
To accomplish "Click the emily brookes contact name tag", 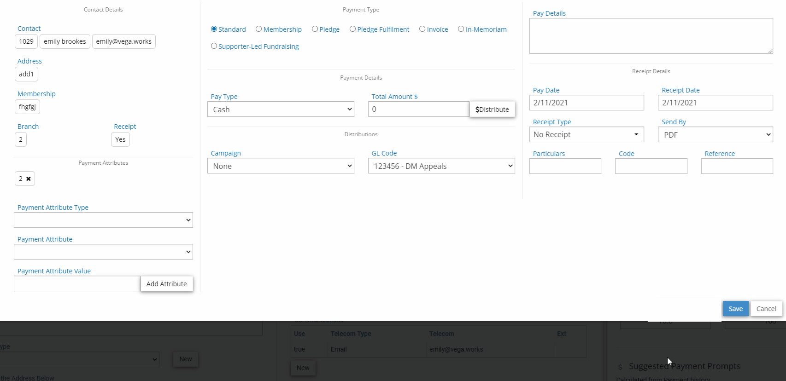I will point(65,41).
